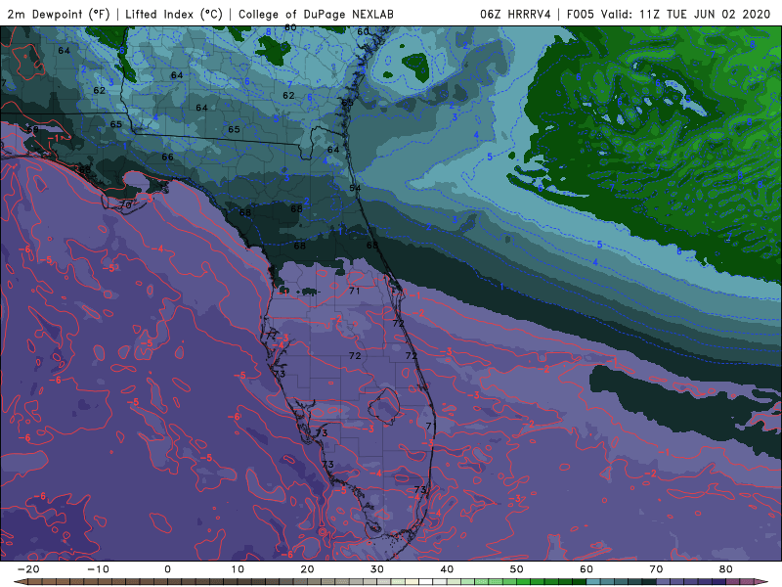Click the bright green color bar segment below 50
This screenshot has height=587, width=782.
point(523,581)
